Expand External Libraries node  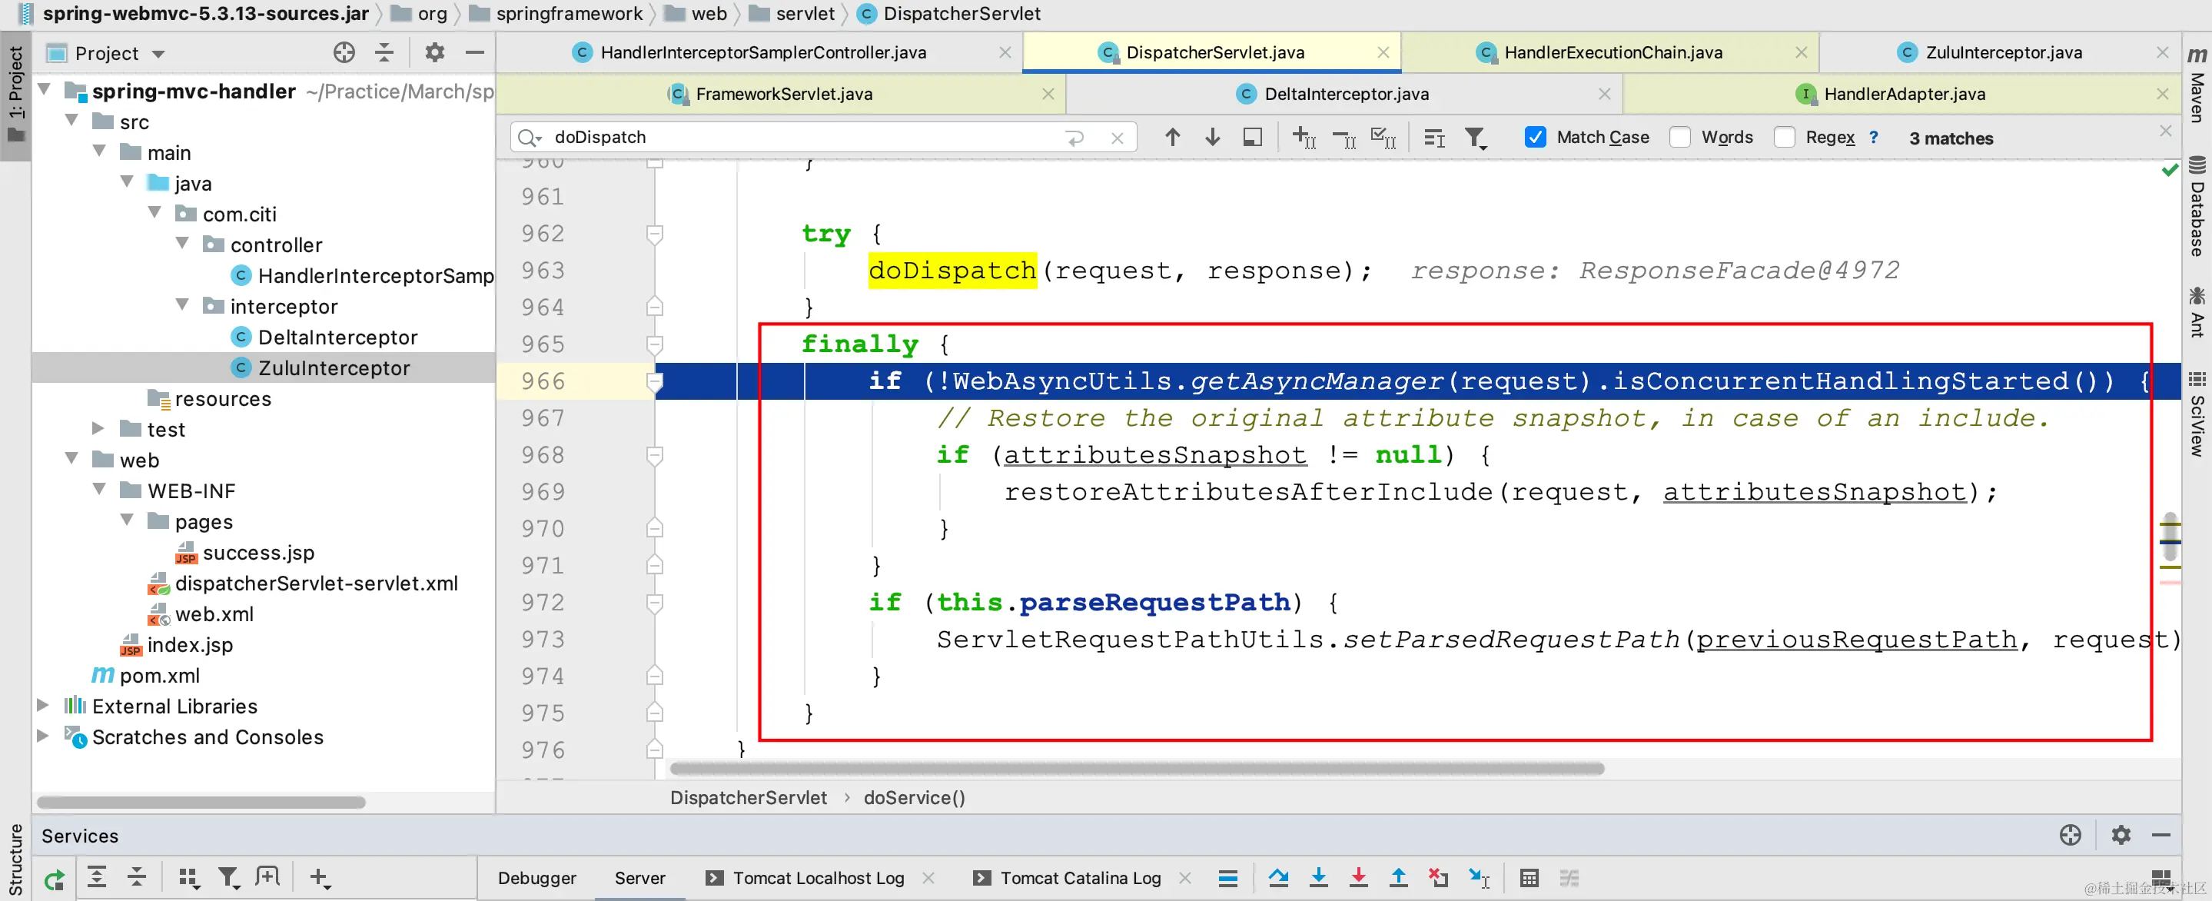click(43, 705)
